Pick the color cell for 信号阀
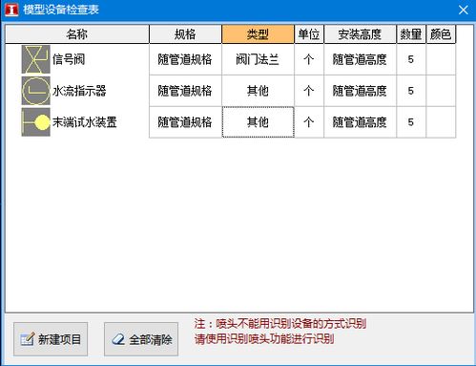This screenshot has width=476, height=366. click(x=441, y=59)
